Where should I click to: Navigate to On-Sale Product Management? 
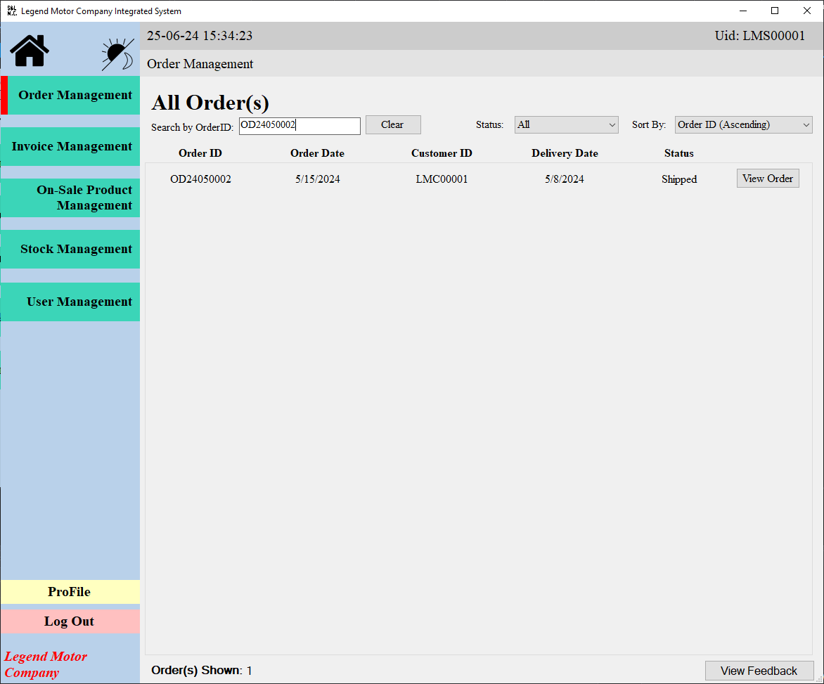pos(70,198)
